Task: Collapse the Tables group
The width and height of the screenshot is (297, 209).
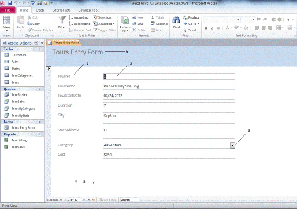Action: click(x=40, y=49)
